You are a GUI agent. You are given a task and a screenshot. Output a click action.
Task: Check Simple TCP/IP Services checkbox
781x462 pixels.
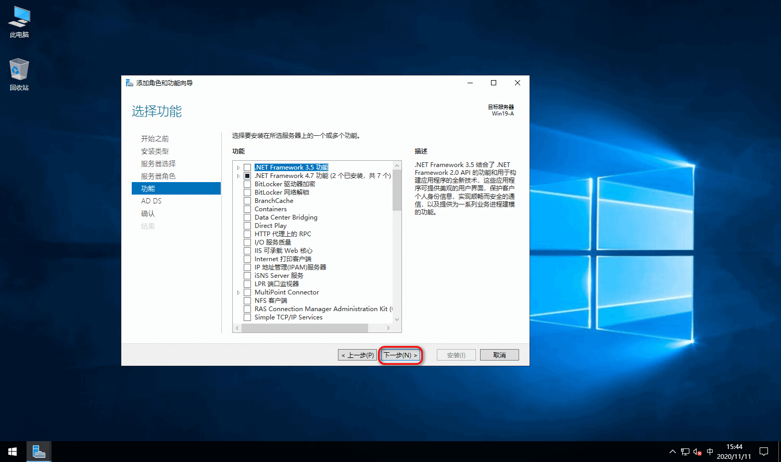point(247,317)
